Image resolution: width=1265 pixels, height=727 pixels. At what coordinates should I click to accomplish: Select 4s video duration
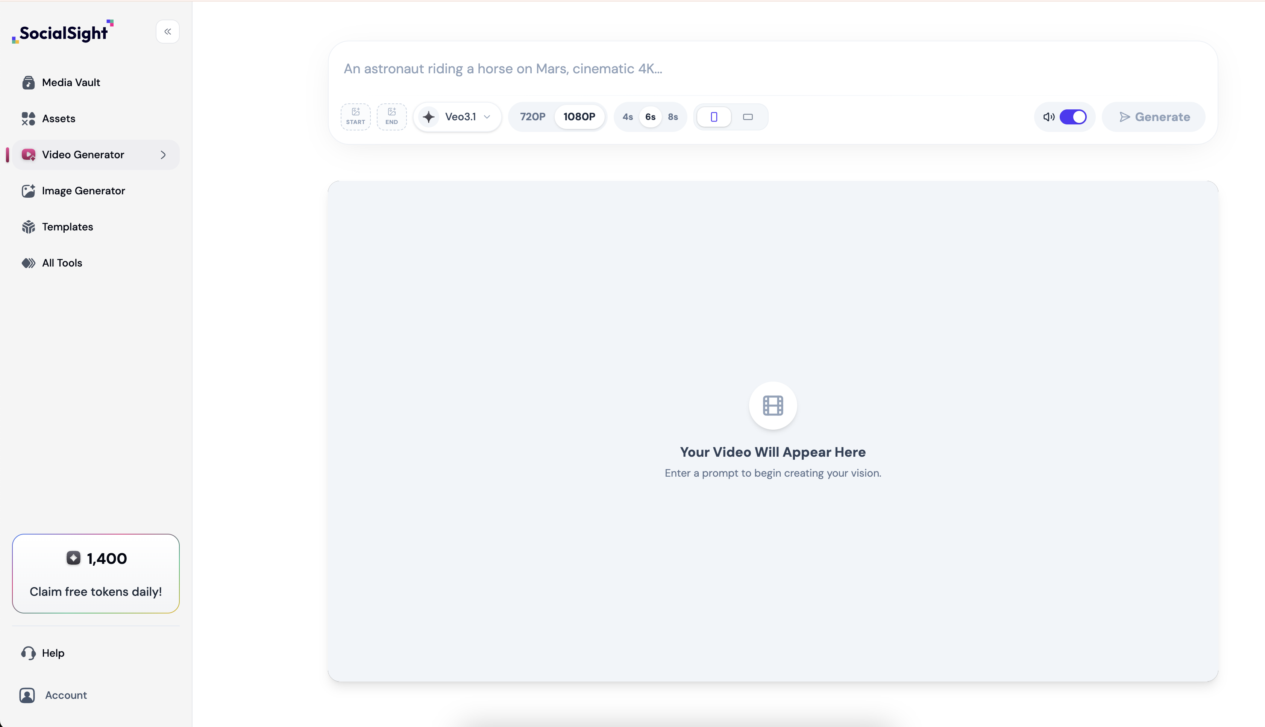coord(627,117)
